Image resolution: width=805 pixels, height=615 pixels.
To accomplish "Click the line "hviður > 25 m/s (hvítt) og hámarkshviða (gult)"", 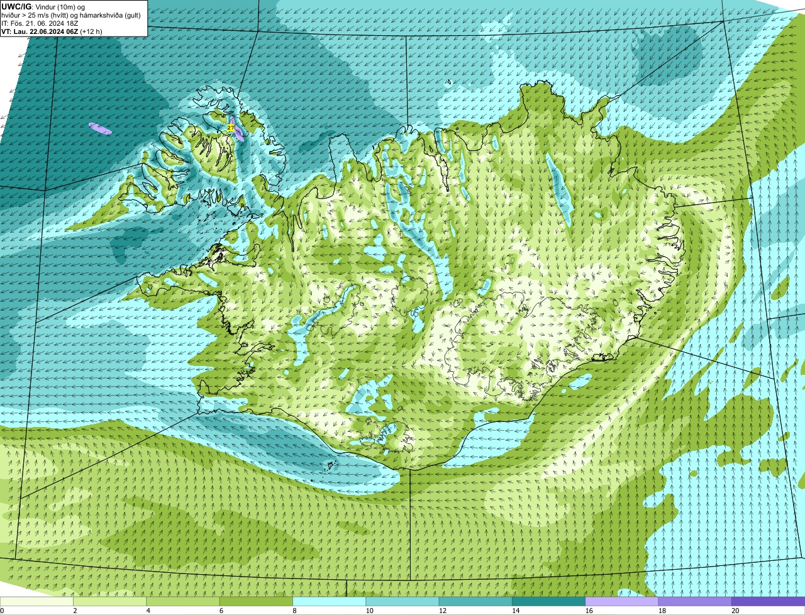I will coord(71,14).
